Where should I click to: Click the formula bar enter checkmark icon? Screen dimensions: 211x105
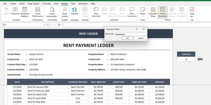click(x=55, y=25)
